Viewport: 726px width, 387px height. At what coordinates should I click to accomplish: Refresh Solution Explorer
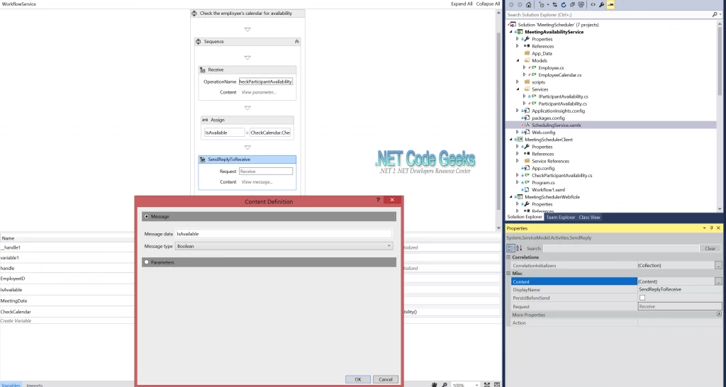click(x=564, y=5)
